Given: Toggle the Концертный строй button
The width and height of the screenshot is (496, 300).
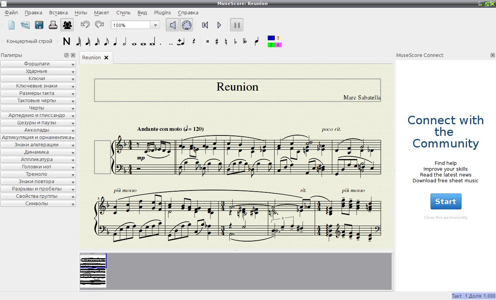Looking at the screenshot, I should (x=29, y=41).
